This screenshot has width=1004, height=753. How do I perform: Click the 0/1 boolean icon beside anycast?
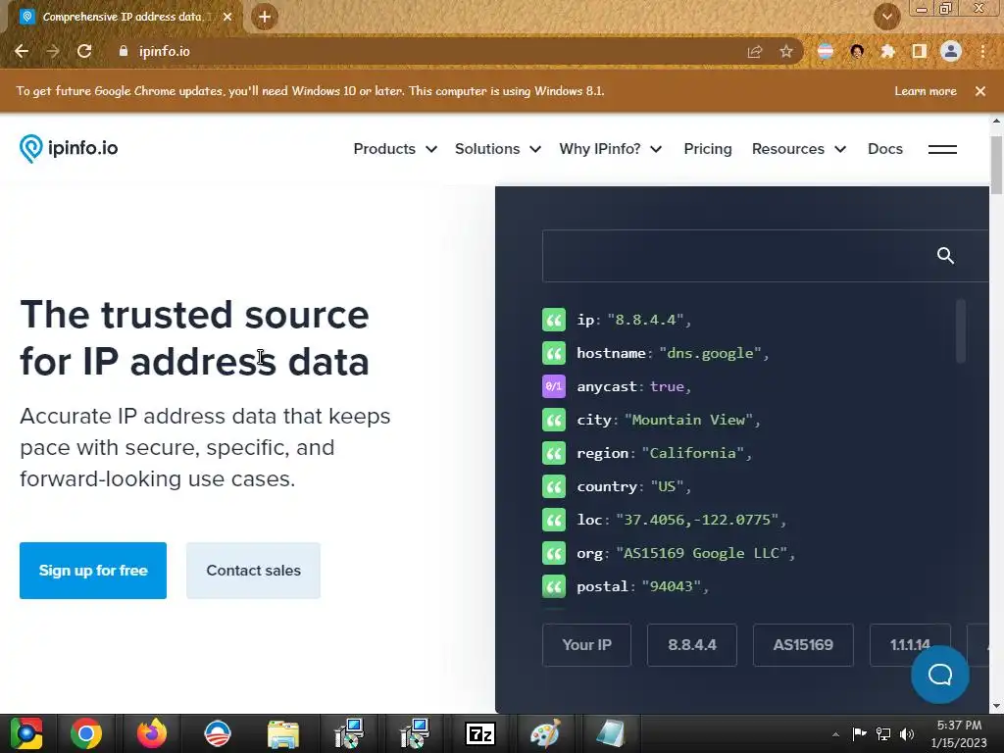click(554, 386)
